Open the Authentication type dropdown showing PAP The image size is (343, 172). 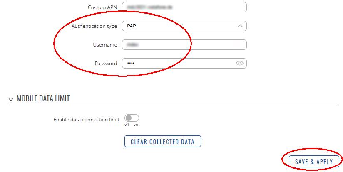click(x=184, y=26)
